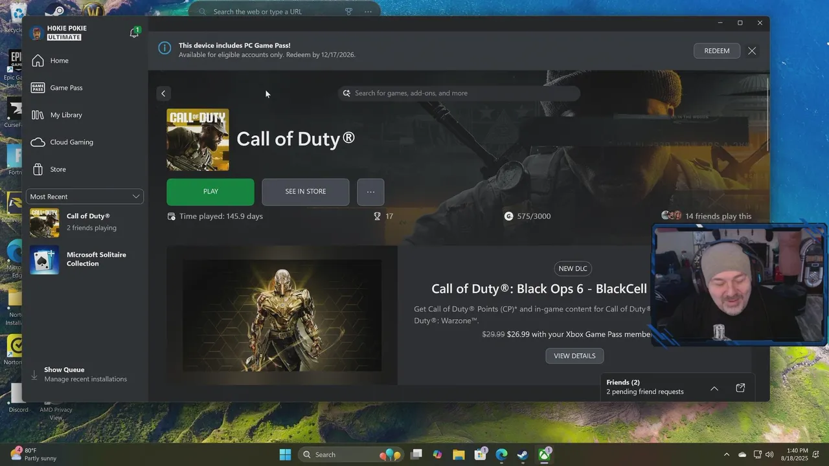Open the more options ellipsis button
Screen dimensions: 829x466
(x=370, y=192)
